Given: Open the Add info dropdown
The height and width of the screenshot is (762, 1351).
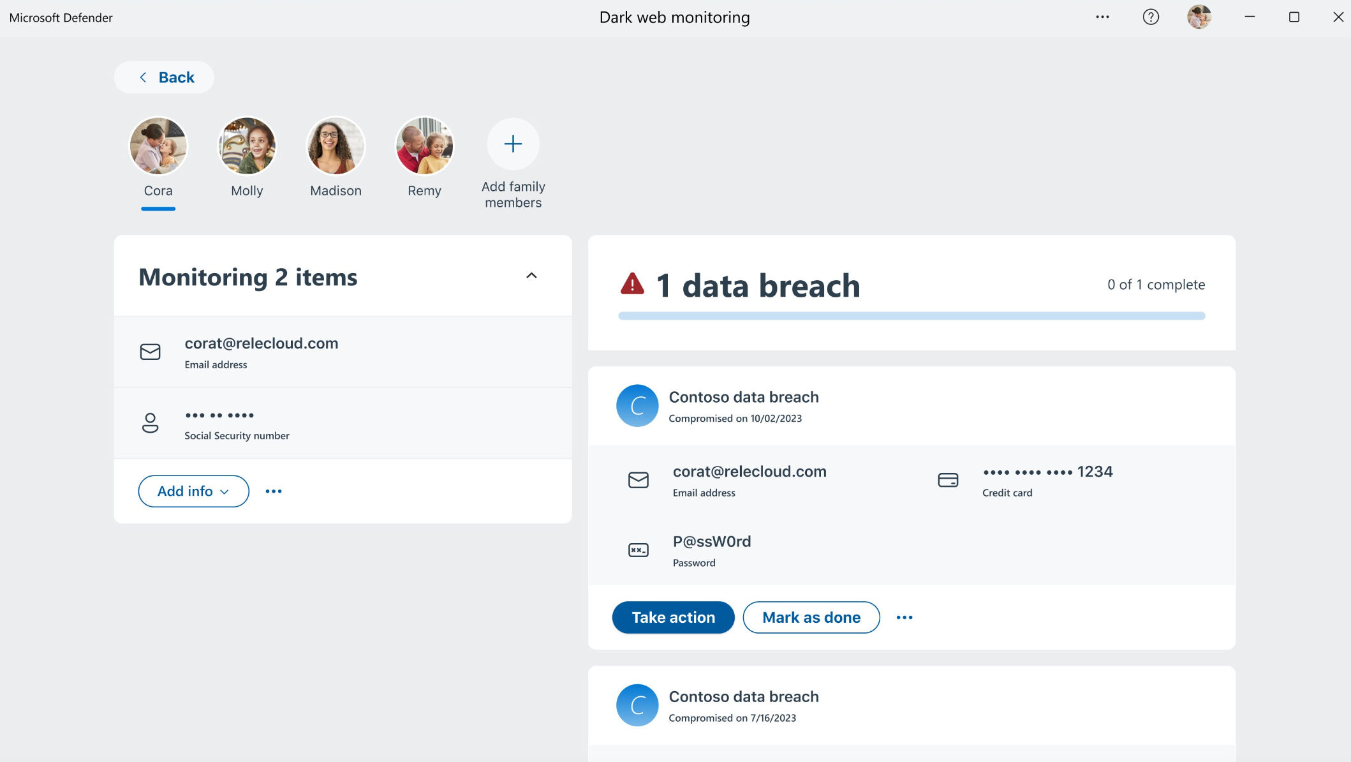Looking at the screenshot, I should (193, 491).
